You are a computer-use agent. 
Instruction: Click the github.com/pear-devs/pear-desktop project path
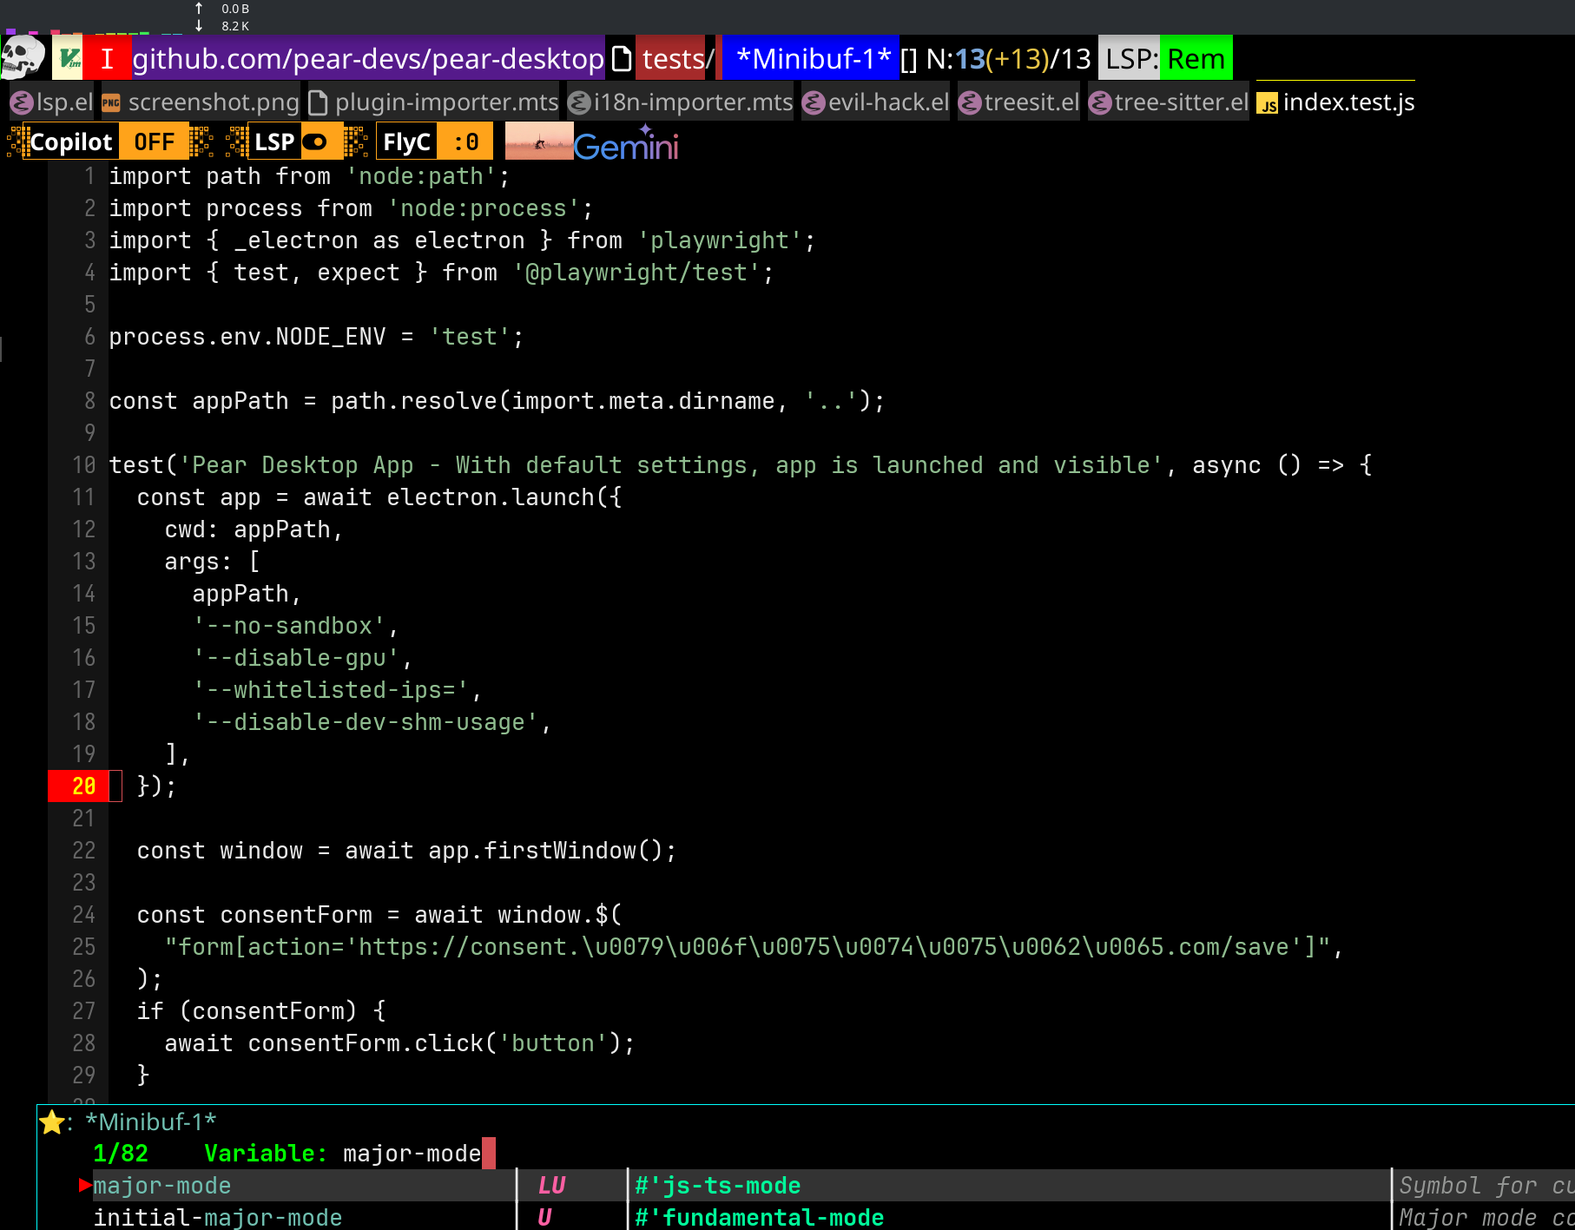(367, 58)
